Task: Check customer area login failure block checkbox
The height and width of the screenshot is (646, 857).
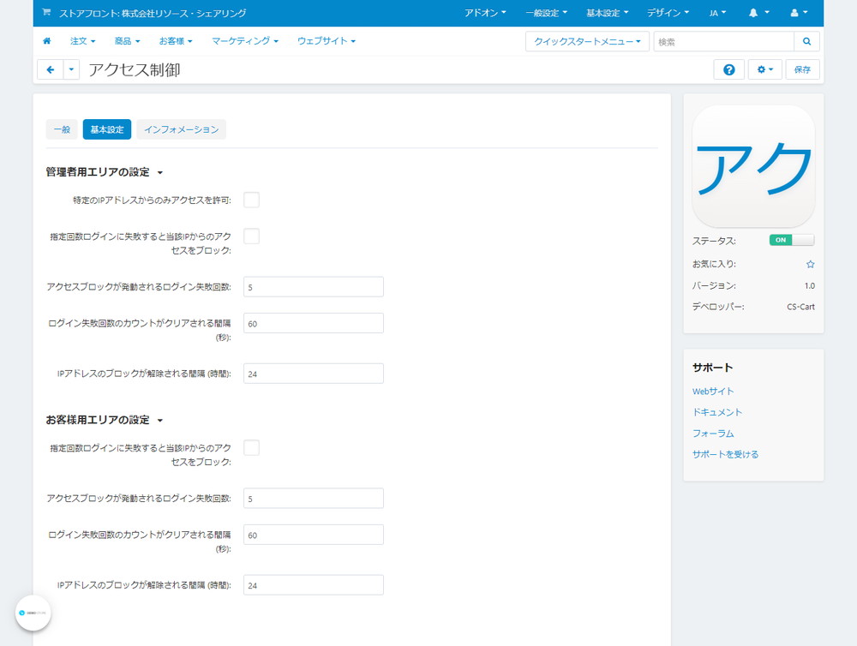Action: tap(251, 448)
